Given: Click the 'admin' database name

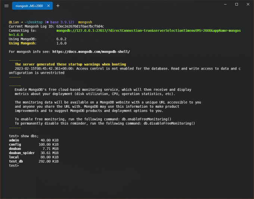Looking at the screenshot, I should (x=14, y=140).
